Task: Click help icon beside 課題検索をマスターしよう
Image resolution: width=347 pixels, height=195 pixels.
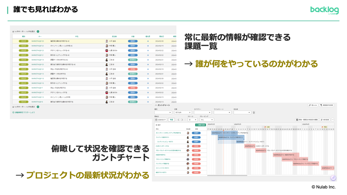Action: pyautogui.click(x=13, y=112)
